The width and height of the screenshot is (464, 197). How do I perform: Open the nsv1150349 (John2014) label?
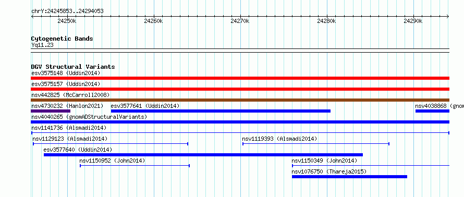coord(324,161)
